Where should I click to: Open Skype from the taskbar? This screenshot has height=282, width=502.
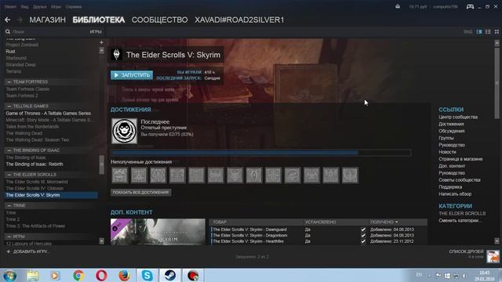[147, 276]
